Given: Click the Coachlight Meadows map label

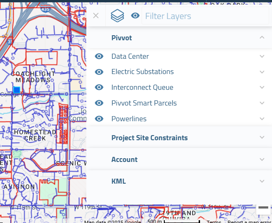Looking at the screenshot, I should pyautogui.click(x=33, y=77).
